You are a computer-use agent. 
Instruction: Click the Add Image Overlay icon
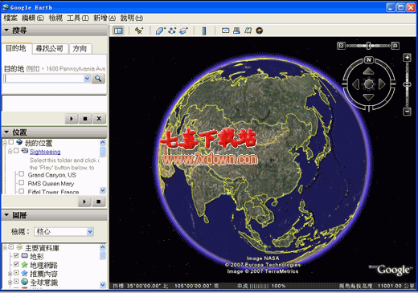point(183,31)
